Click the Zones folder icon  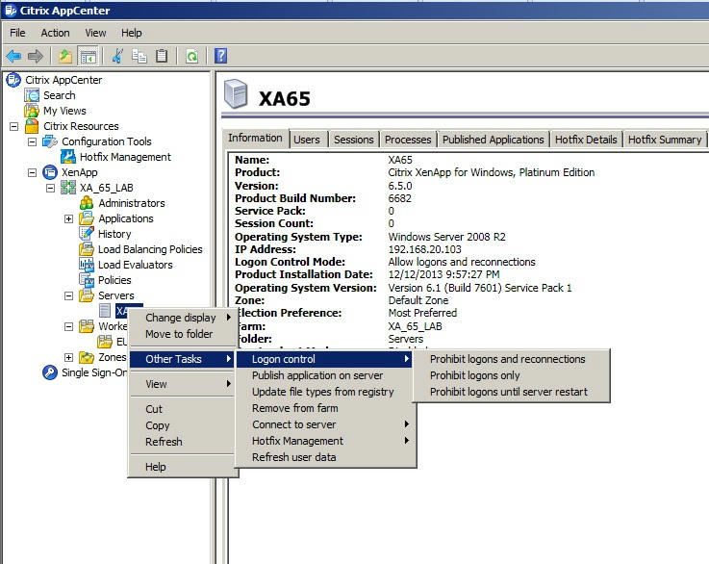[87, 357]
